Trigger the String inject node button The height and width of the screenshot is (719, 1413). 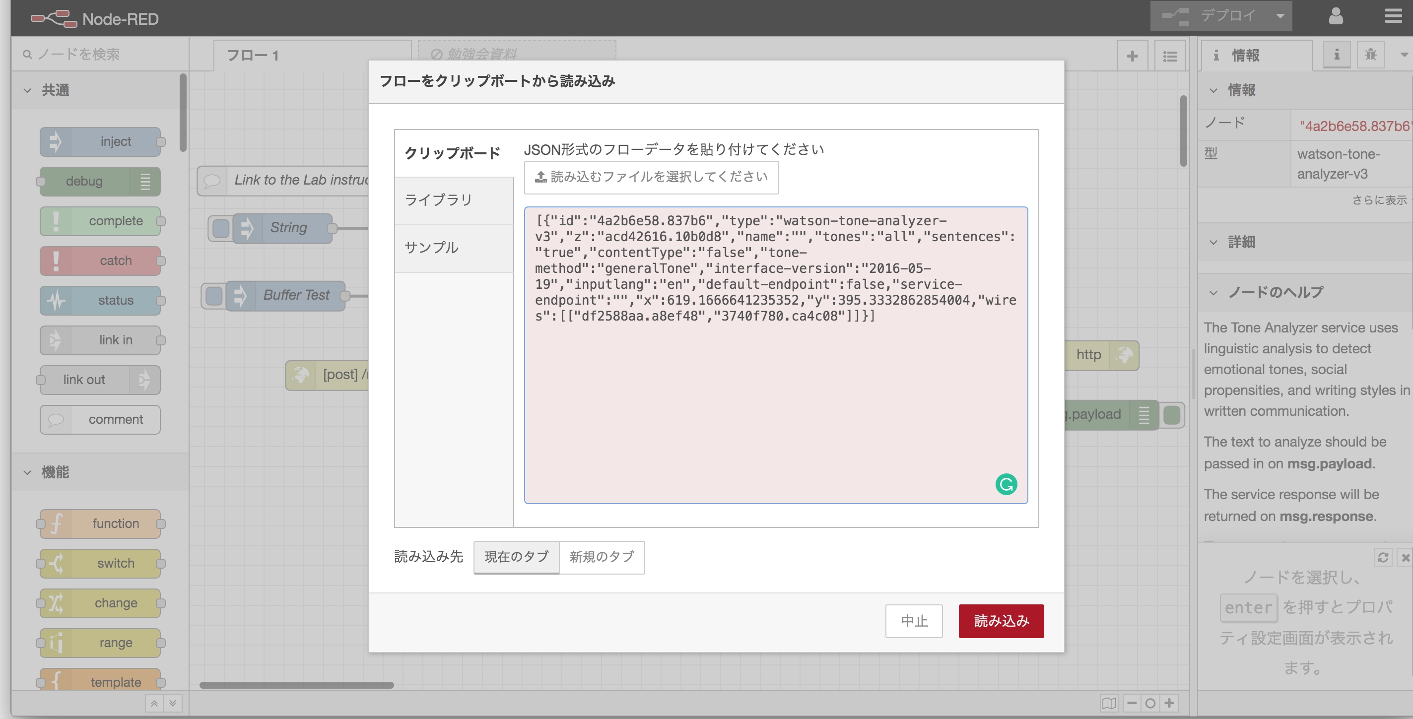click(220, 228)
